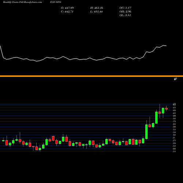Image resolution: width=183 pixels, height=183 pixels.
Task: Click the 'ICES SPIN' symbol label
Action: pyautogui.click(x=56, y=2)
